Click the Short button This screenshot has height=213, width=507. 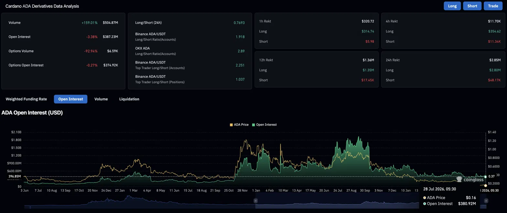472,6
